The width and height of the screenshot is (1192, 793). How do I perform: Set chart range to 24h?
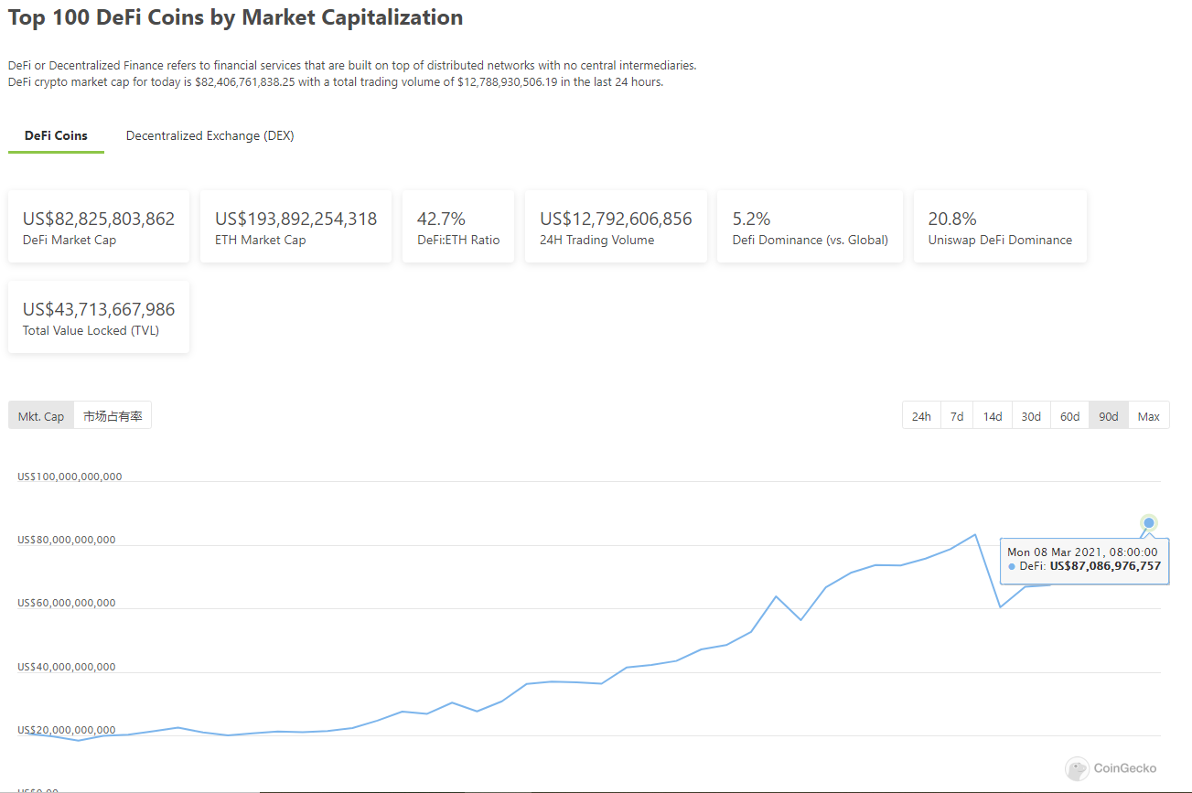click(x=921, y=416)
